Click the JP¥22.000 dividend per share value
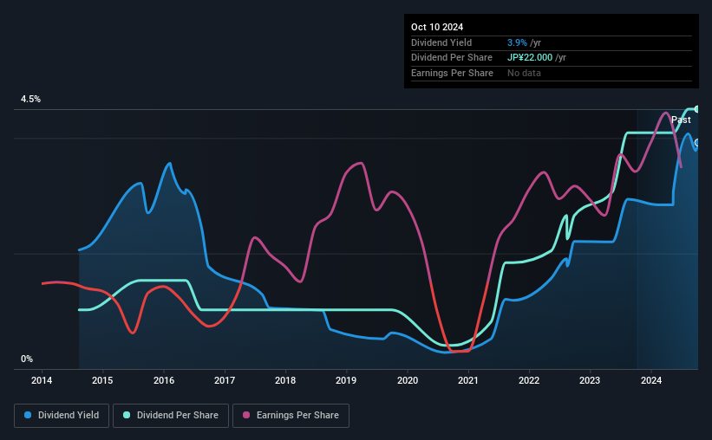 [530, 58]
